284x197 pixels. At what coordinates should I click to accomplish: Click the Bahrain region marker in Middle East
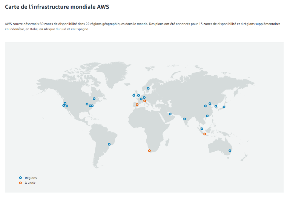170,114
